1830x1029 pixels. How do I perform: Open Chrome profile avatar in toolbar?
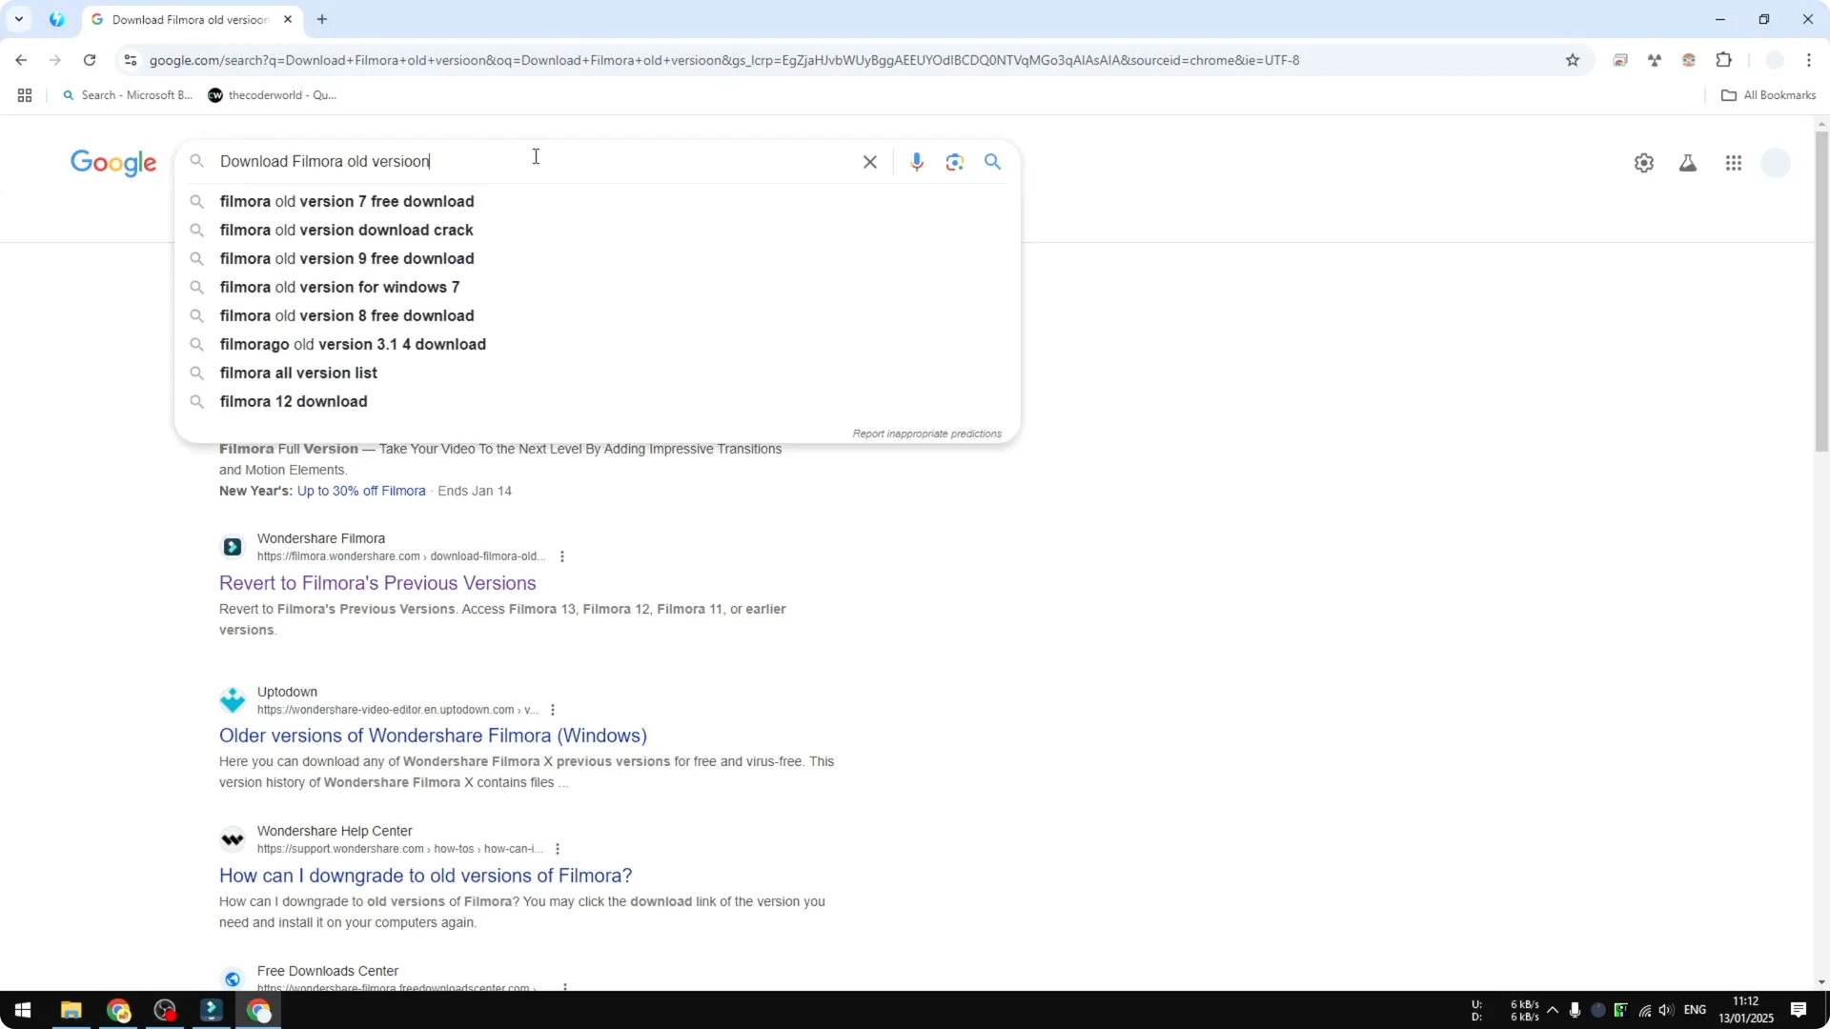pyautogui.click(x=1774, y=60)
